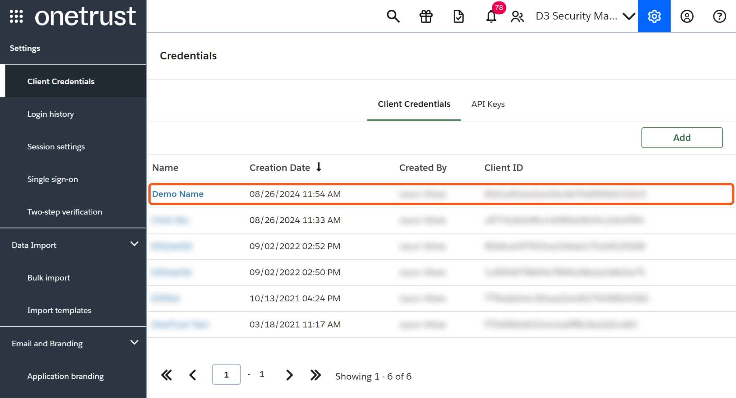Click the help question mark icon

click(719, 17)
